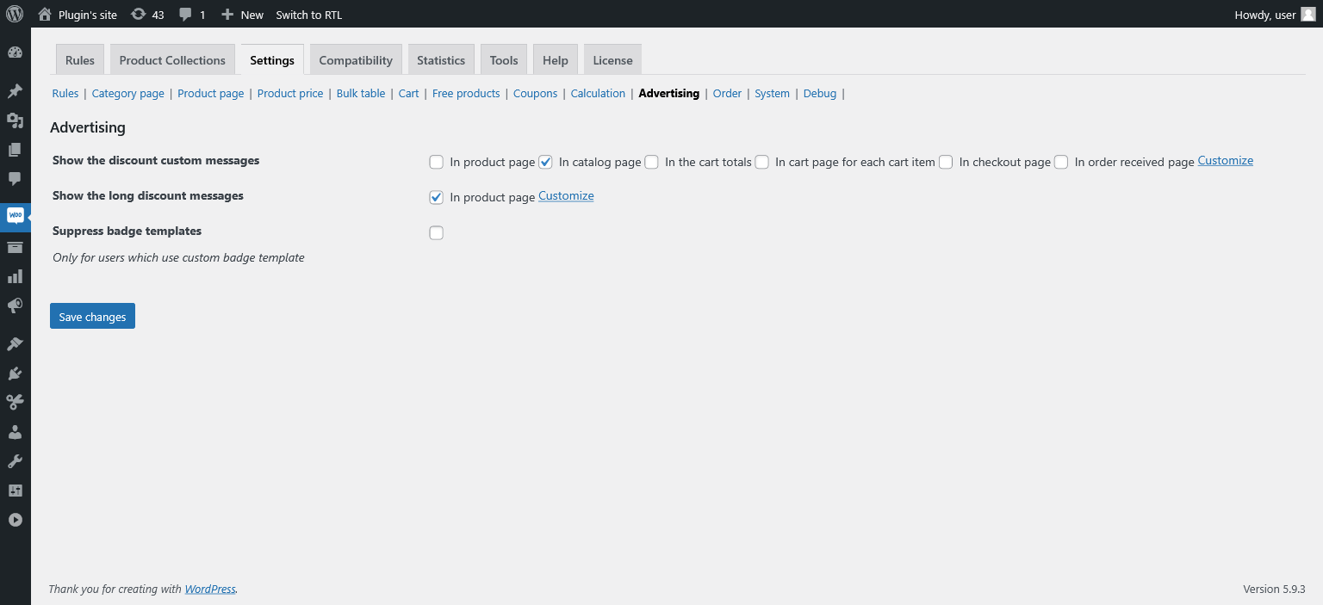Open the Comments sidebar icon
The height and width of the screenshot is (605, 1323).
click(15, 179)
